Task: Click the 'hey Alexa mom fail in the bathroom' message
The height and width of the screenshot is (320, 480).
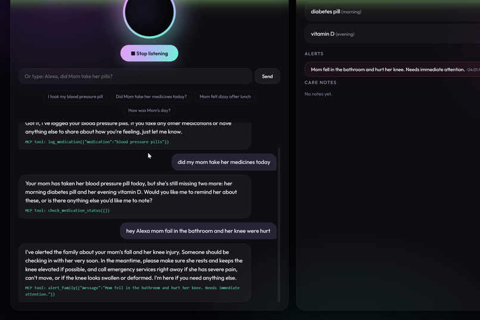Action: [198, 231]
